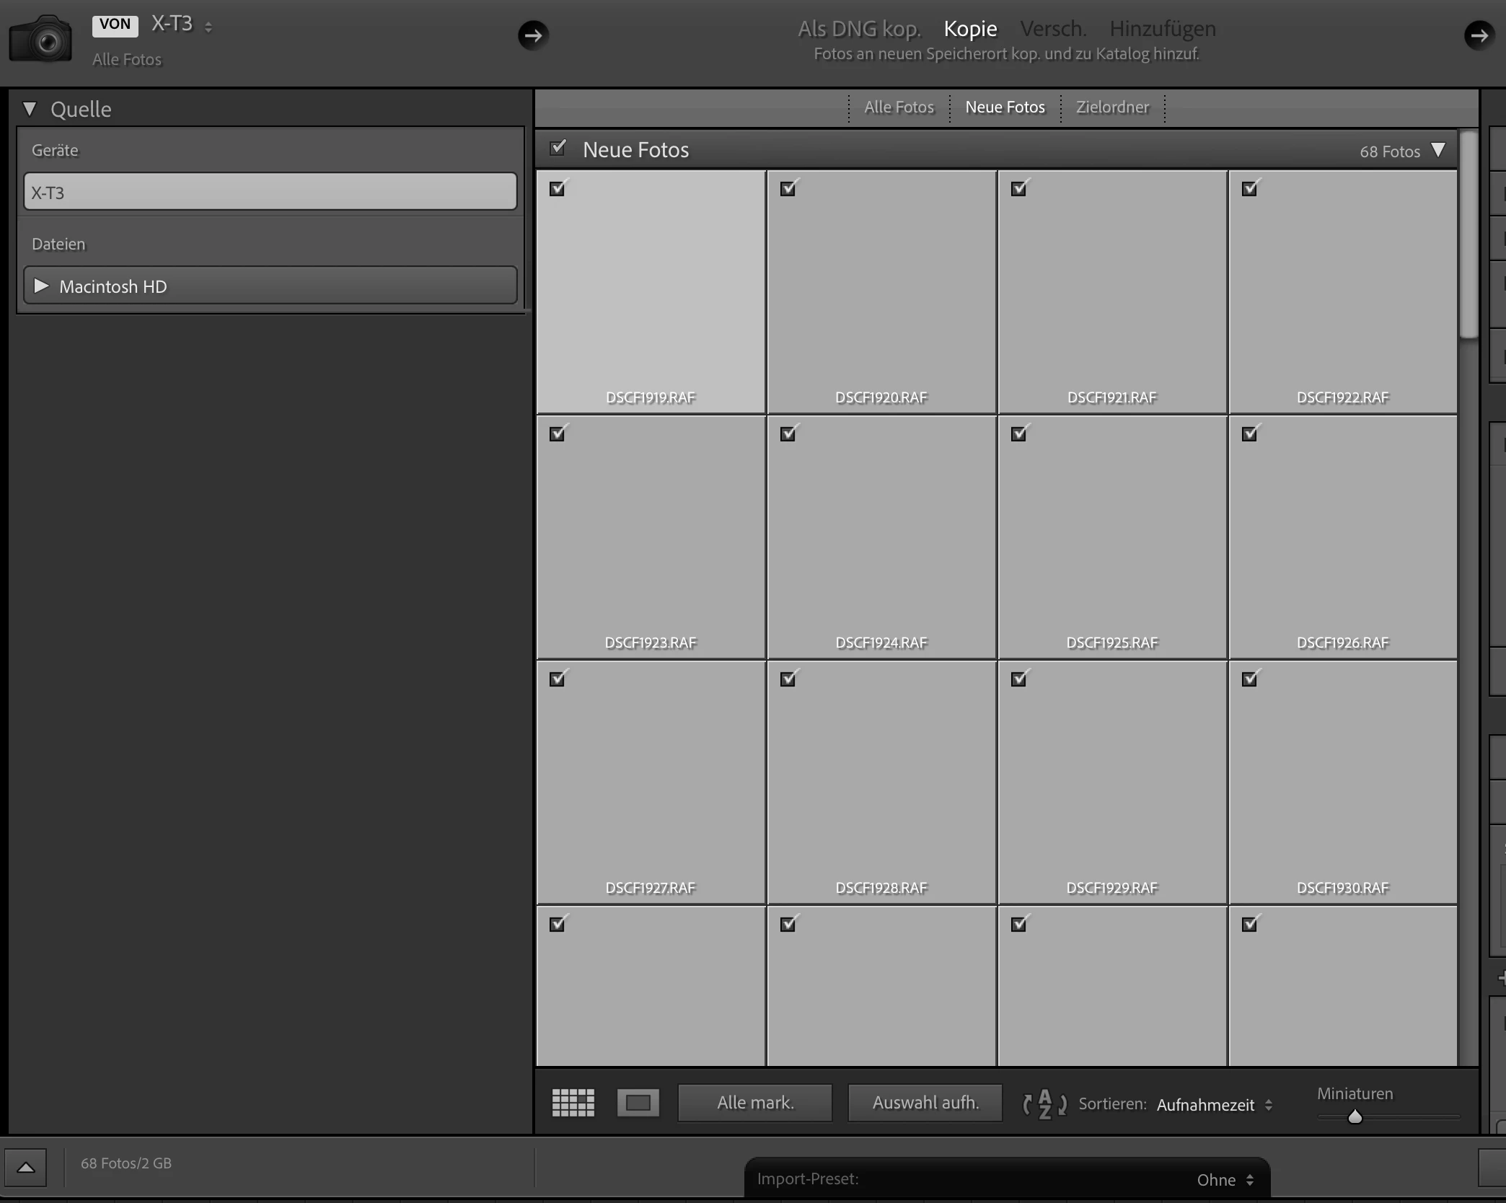Collapse the Quelle panel triangle

pyautogui.click(x=30, y=110)
